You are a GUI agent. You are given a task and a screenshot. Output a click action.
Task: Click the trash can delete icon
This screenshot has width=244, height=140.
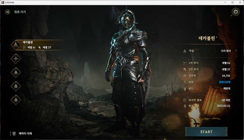(14, 133)
